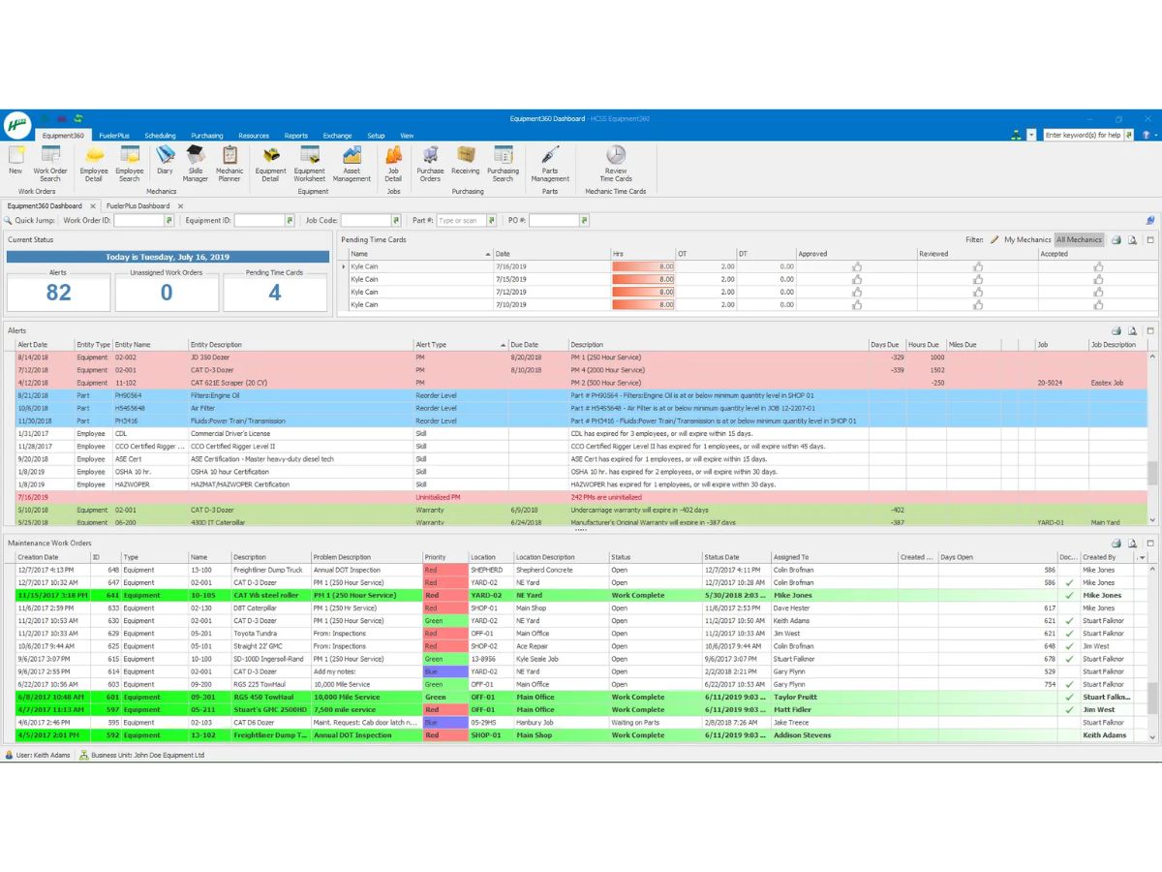Click the Alerts count tile showing 82
The height and width of the screenshot is (872, 1162).
click(58, 289)
